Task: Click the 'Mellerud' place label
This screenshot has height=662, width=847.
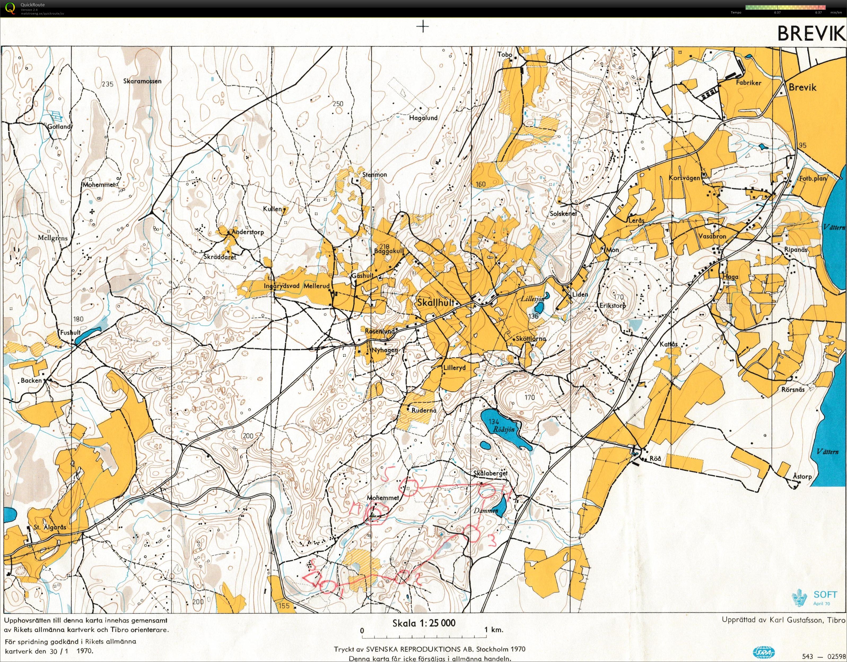Action: (316, 286)
